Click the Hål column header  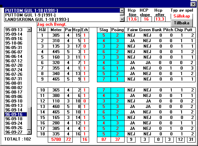click(x=42, y=30)
